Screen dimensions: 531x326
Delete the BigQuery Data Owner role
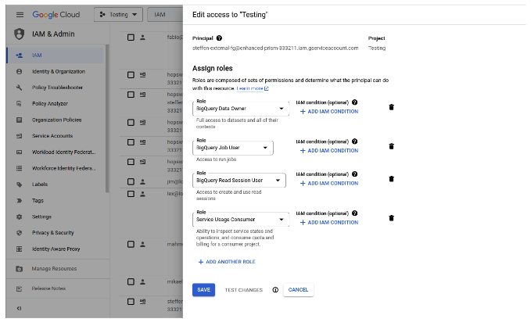pos(391,107)
